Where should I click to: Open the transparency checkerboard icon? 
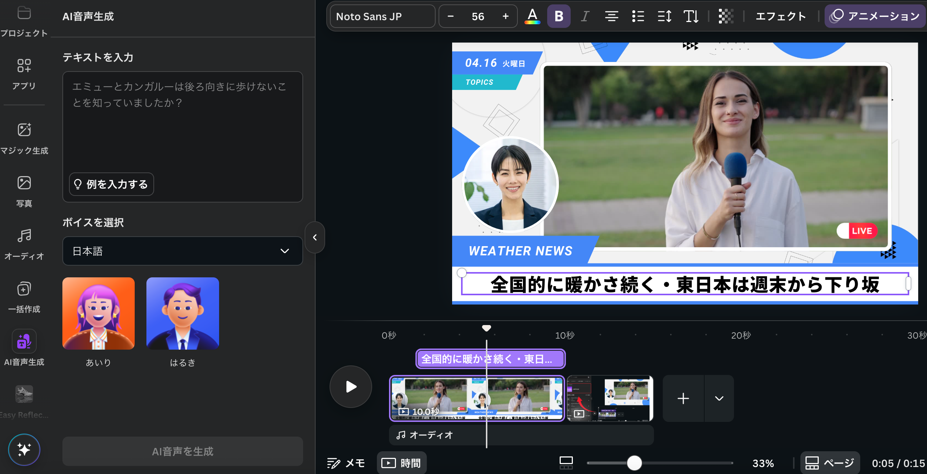726,16
